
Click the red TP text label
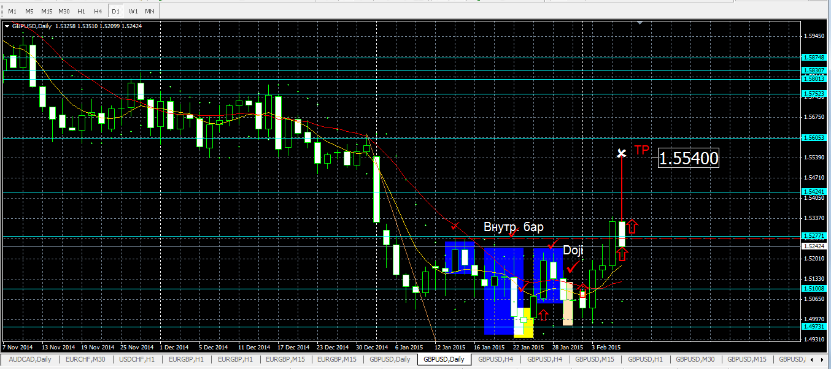click(641, 150)
